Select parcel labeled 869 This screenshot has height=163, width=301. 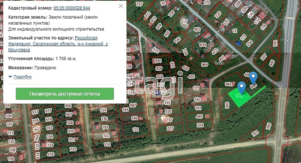(x=205, y=65)
